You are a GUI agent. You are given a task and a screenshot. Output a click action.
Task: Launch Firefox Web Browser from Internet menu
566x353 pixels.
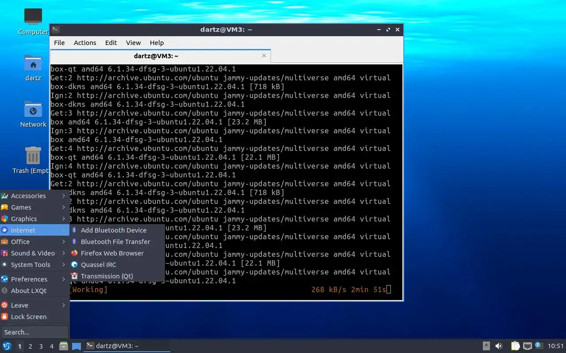coord(117,253)
